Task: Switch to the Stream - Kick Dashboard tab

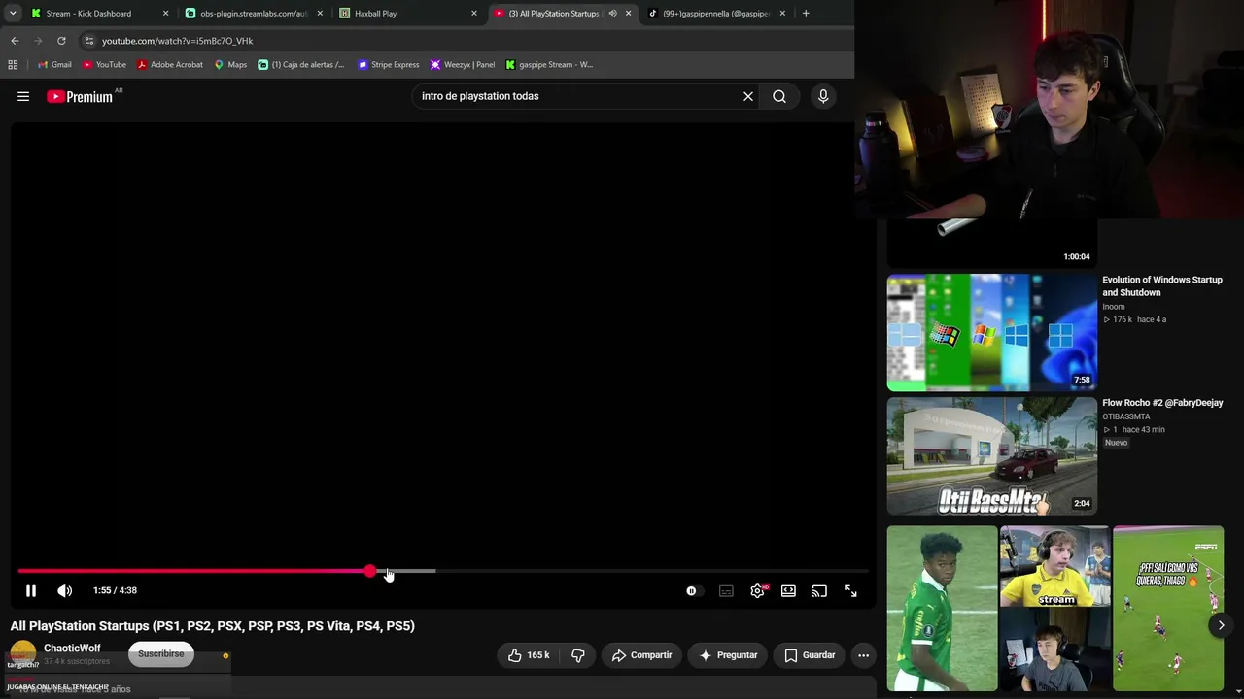Action: tap(95, 14)
